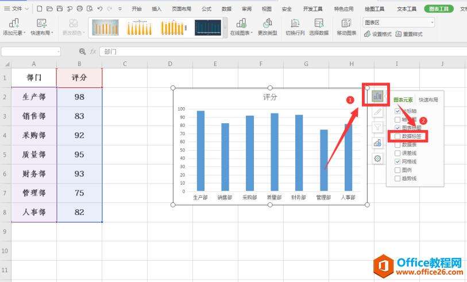The image size is (467, 282).
Task: Switch to the 快速布局 tab in popup
Action: coord(428,100)
